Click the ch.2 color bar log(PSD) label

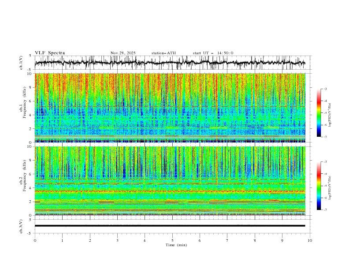pos(330,187)
